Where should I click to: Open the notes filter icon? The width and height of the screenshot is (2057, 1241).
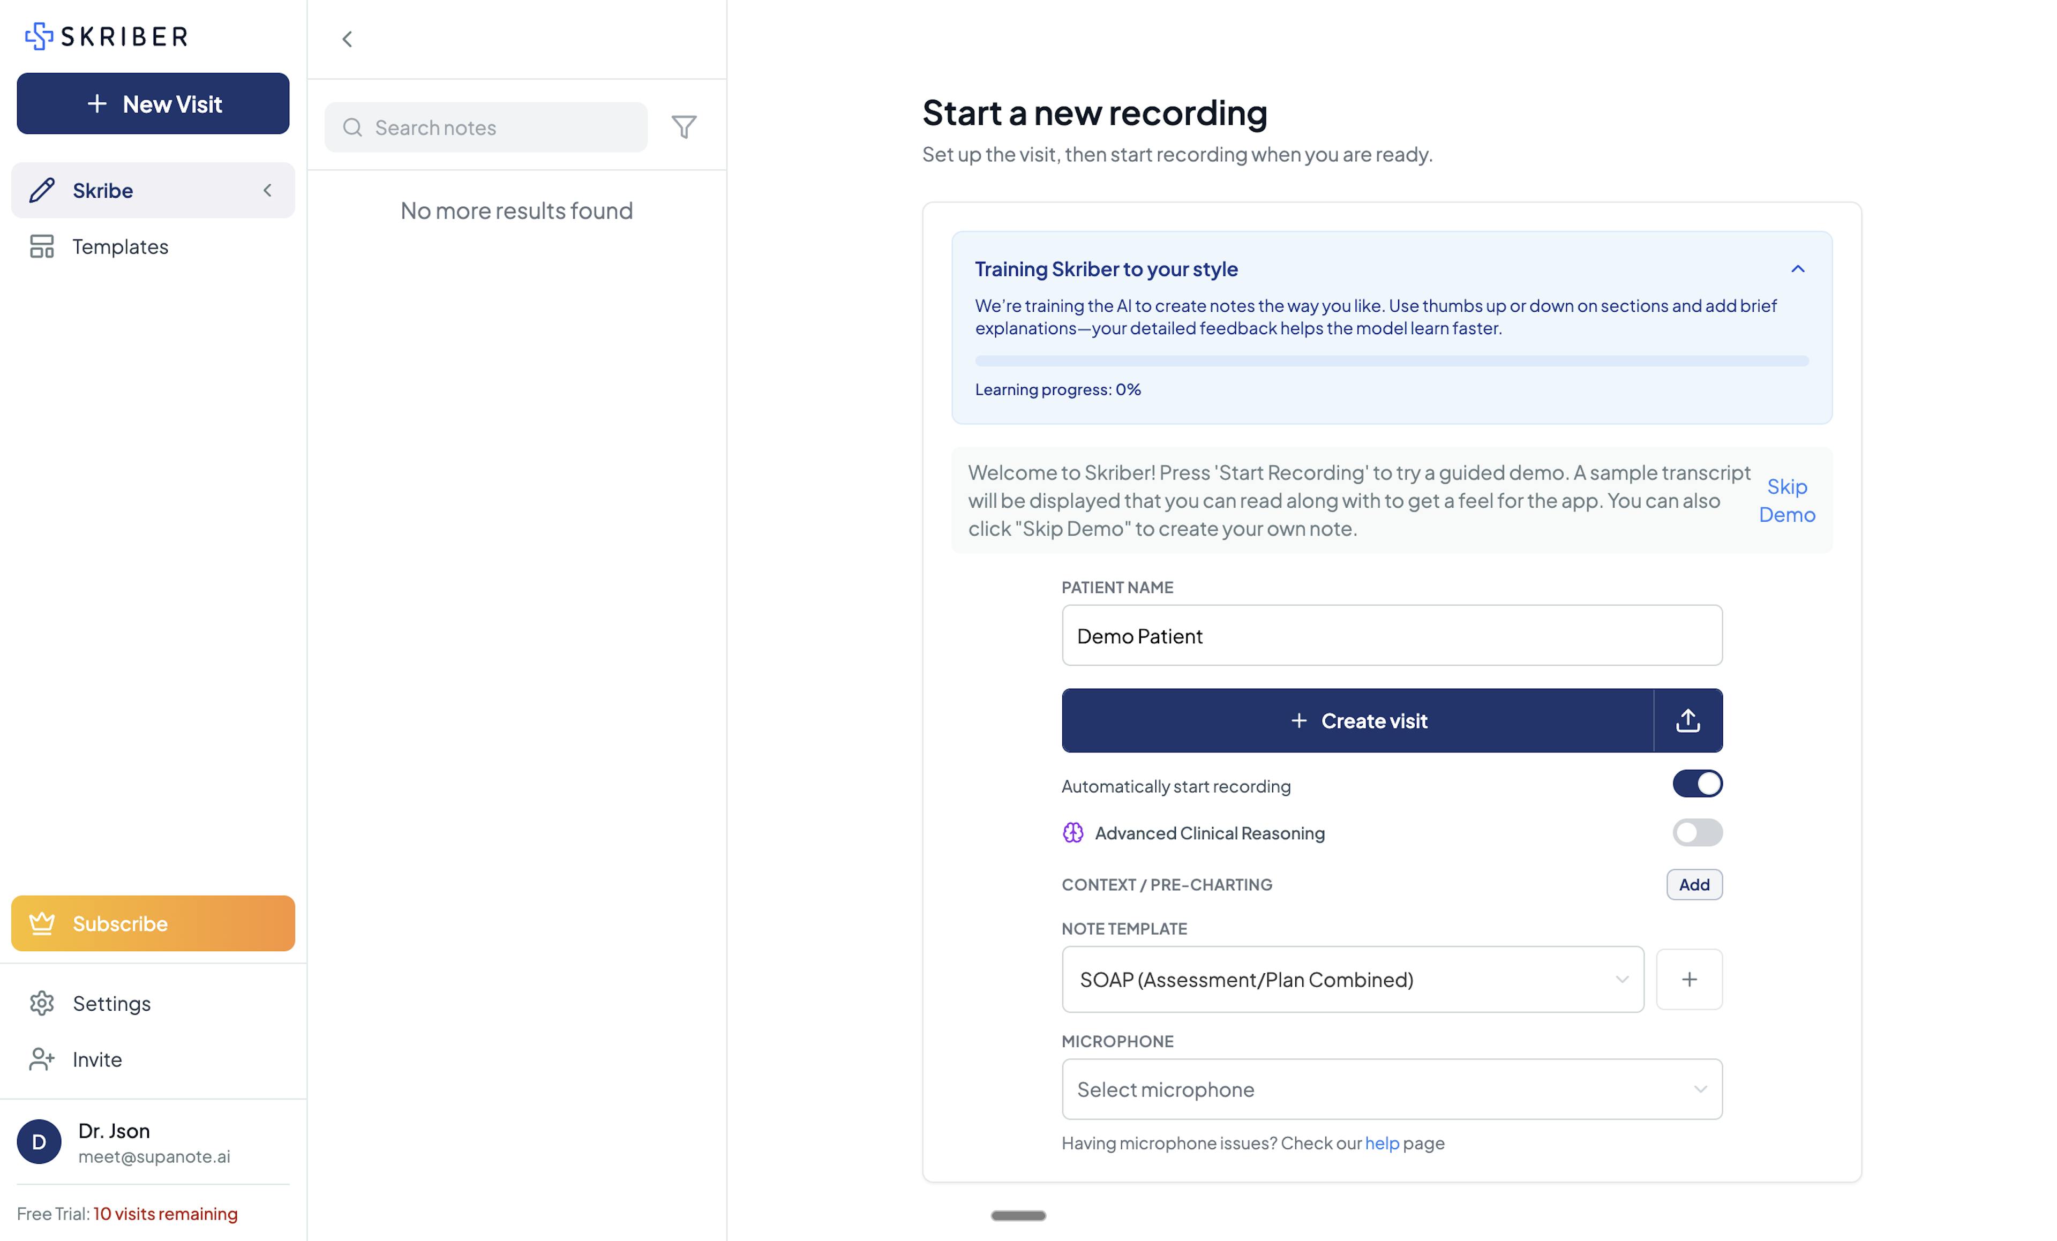pyautogui.click(x=684, y=127)
